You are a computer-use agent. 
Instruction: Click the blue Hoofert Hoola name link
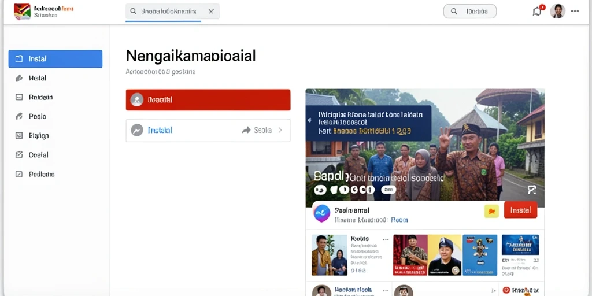(x=353, y=290)
